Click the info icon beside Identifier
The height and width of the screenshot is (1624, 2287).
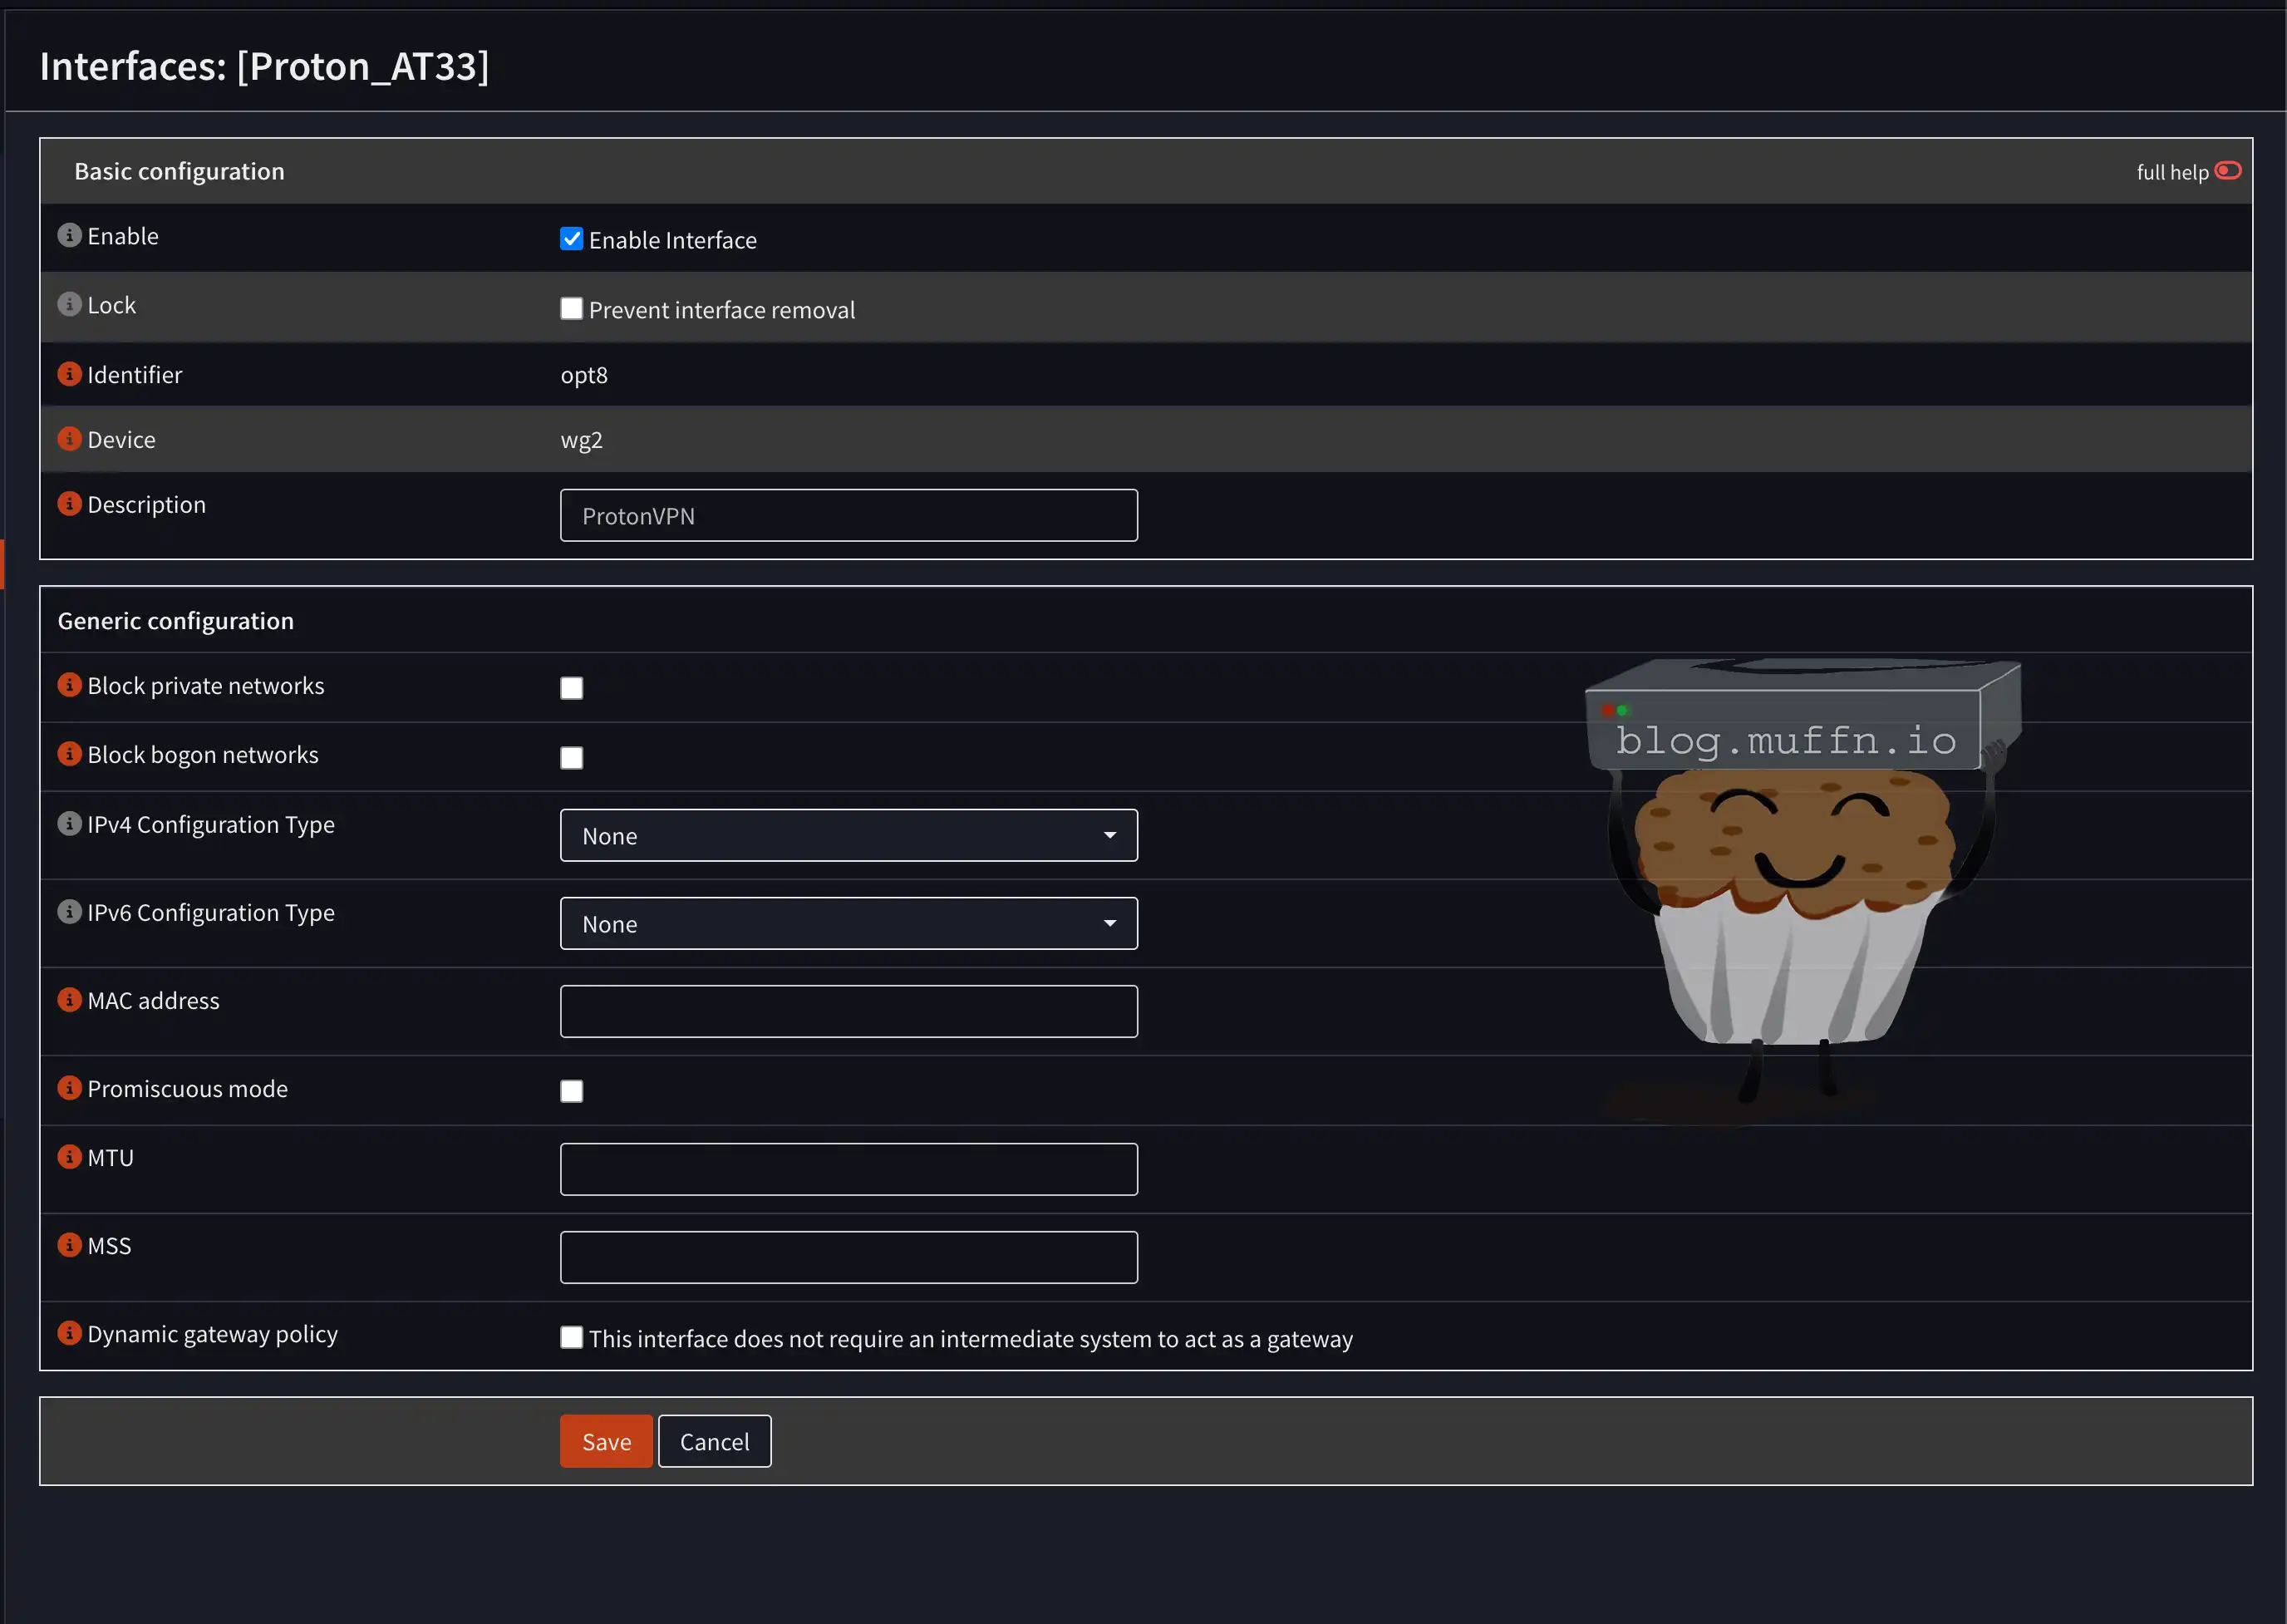click(x=69, y=374)
